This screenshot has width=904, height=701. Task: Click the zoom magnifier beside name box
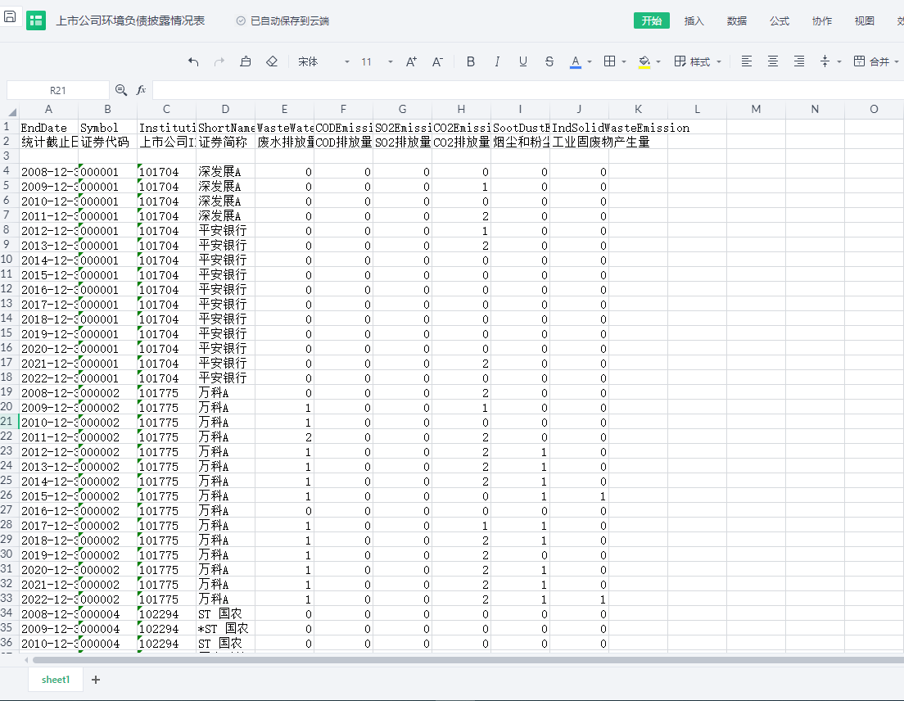(121, 90)
